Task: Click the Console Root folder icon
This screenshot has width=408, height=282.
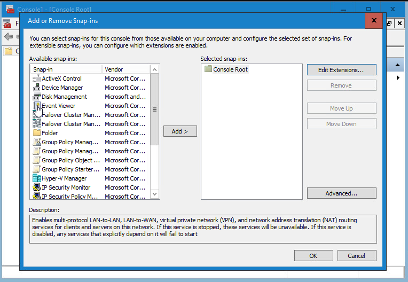Action: [x=208, y=69]
